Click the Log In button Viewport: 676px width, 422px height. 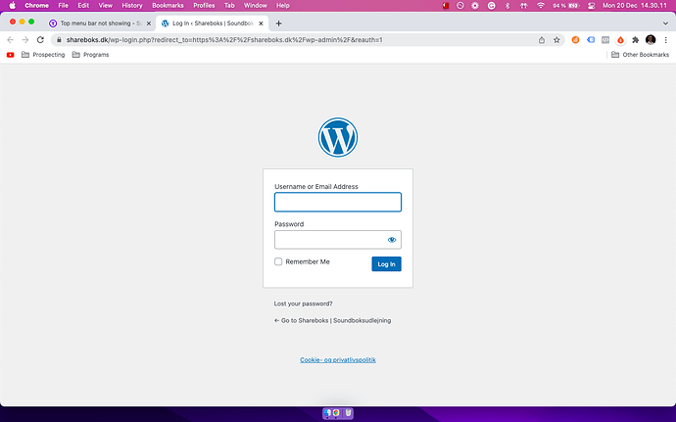(x=386, y=263)
